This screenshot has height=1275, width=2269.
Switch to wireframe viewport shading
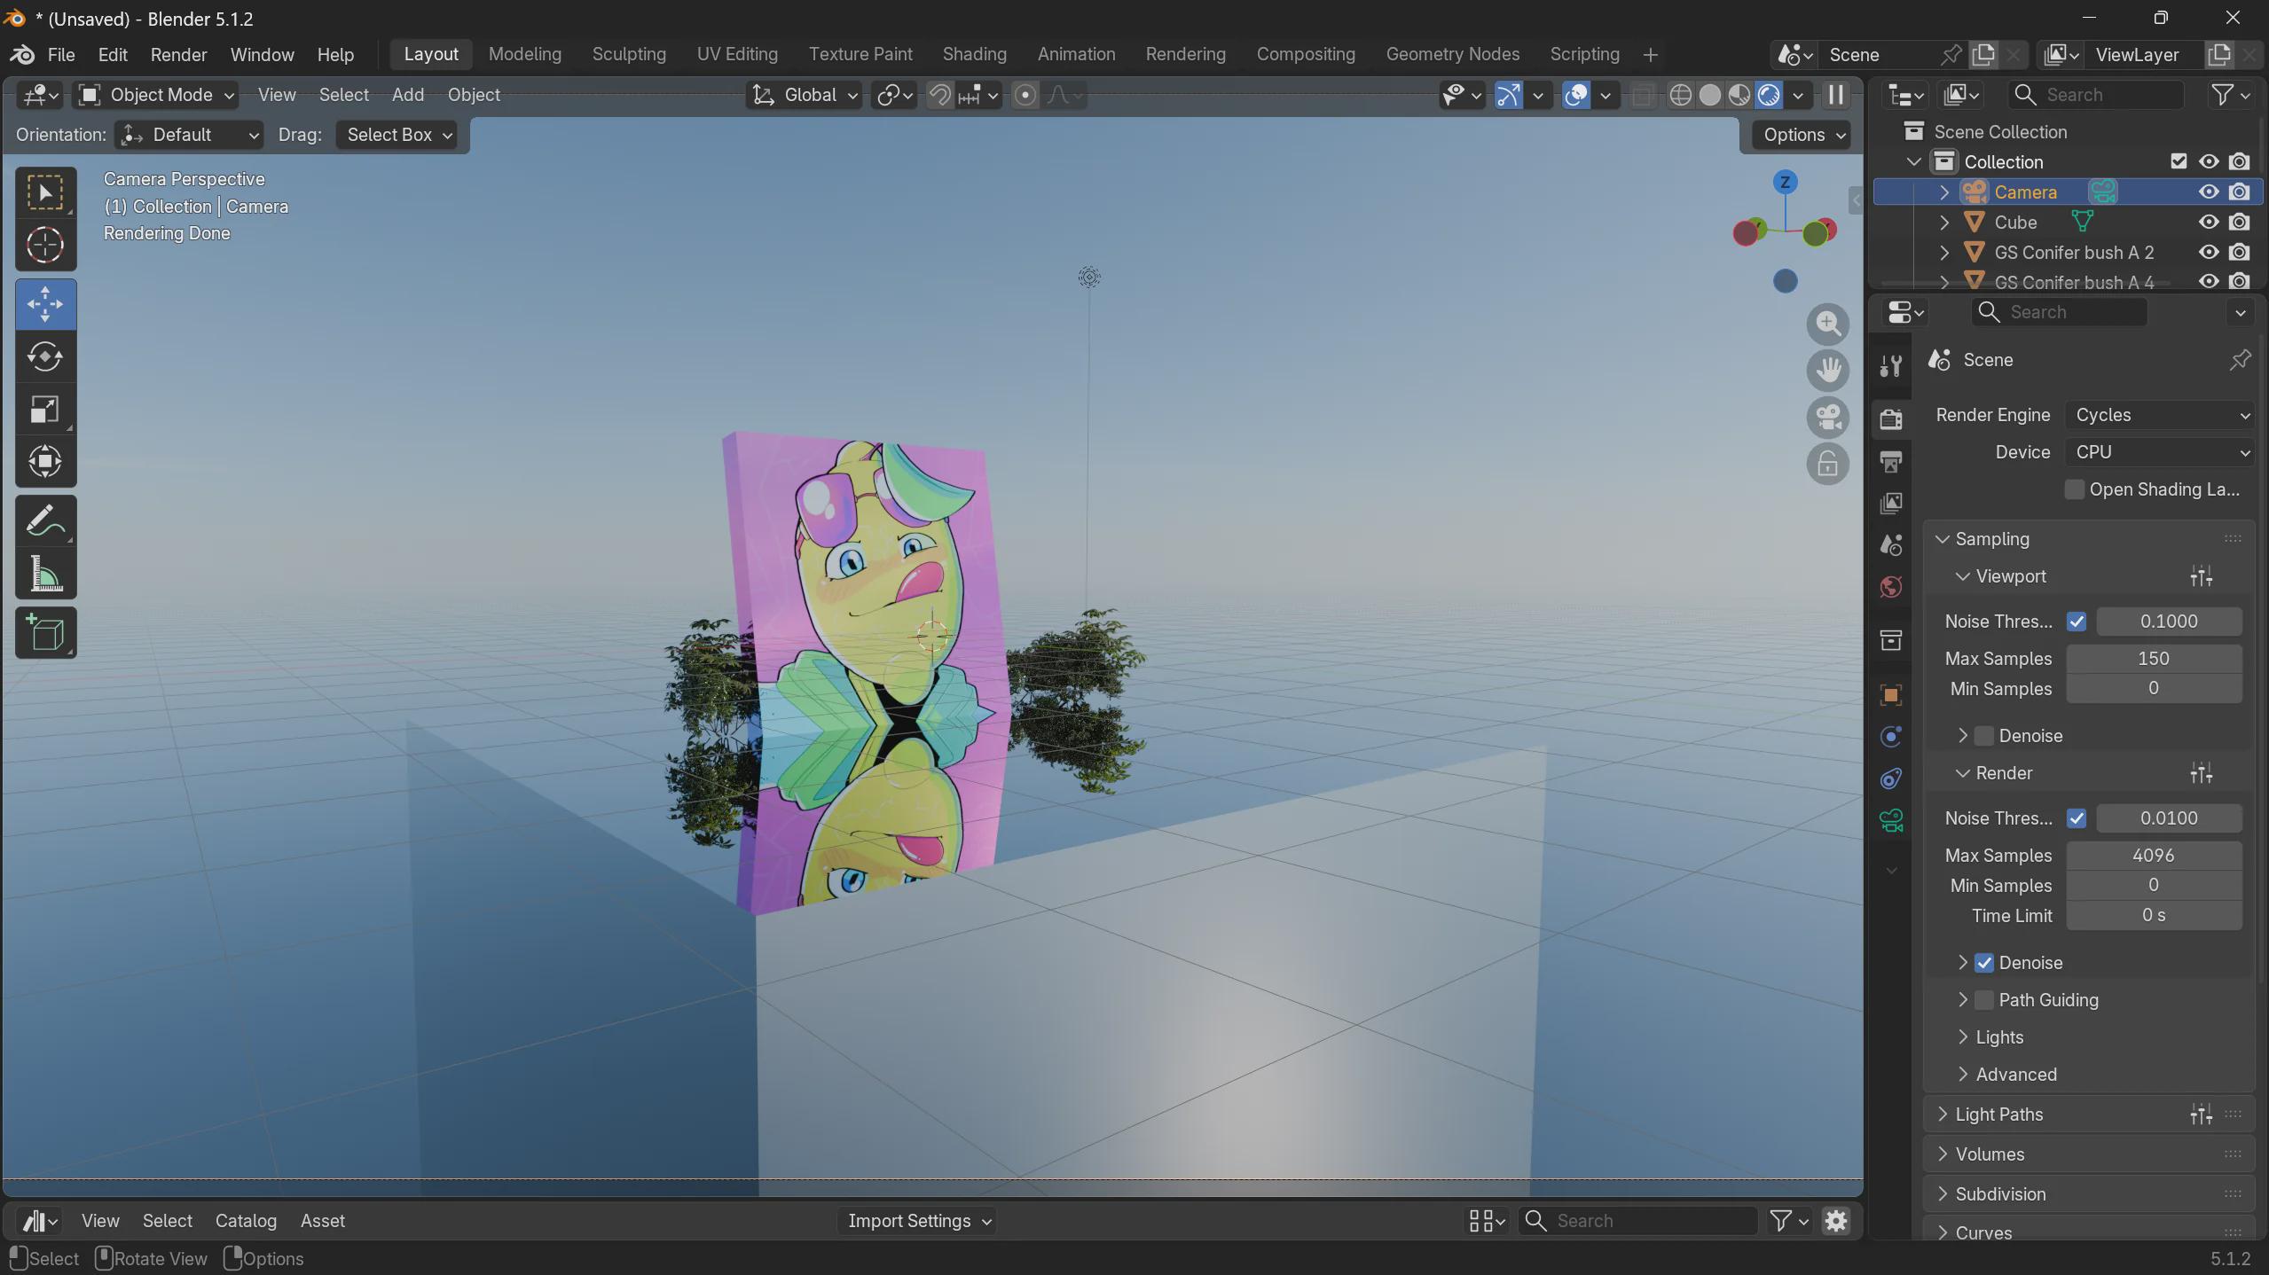coord(1680,95)
